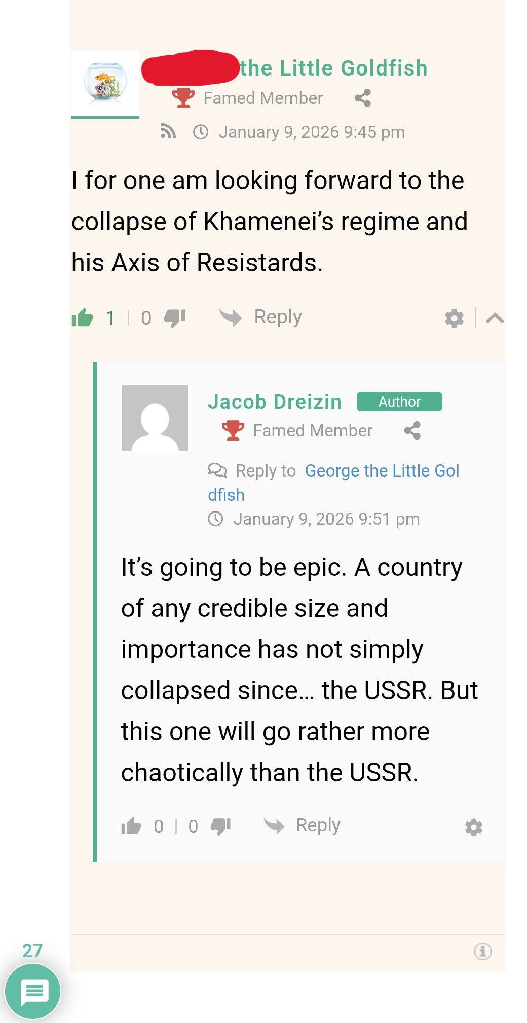
Task: Share Jacob Dreizin's reply
Action: point(412,431)
